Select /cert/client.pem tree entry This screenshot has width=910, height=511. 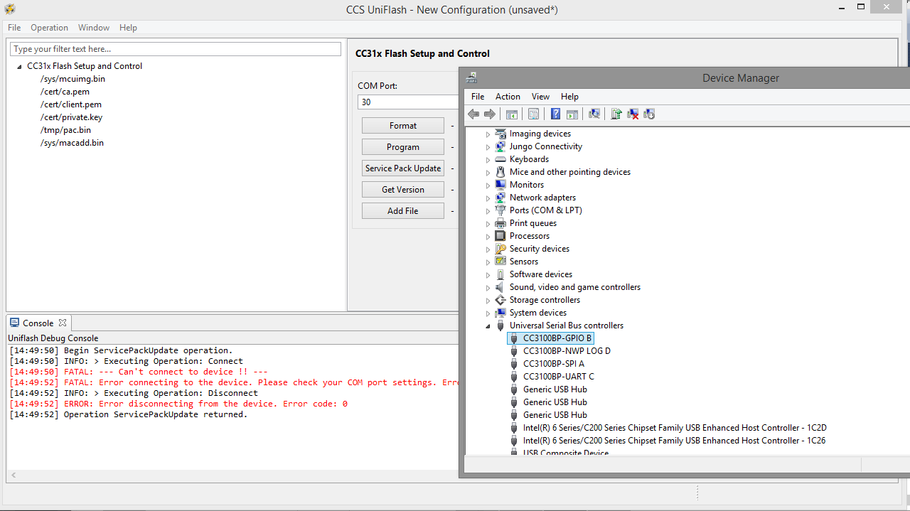pos(71,104)
